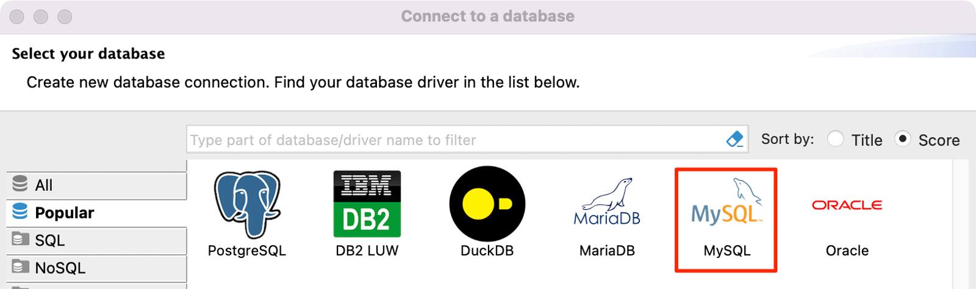Pick the DuckDB database icon

click(x=487, y=204)
